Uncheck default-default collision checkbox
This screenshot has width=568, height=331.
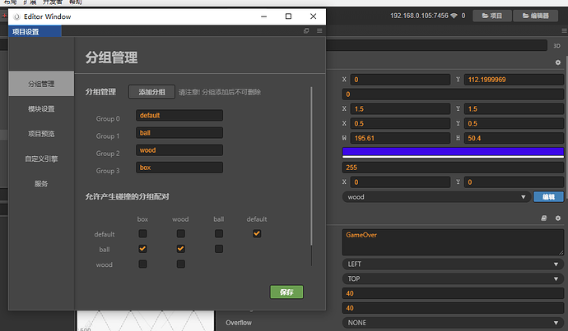tap(257, 234)
